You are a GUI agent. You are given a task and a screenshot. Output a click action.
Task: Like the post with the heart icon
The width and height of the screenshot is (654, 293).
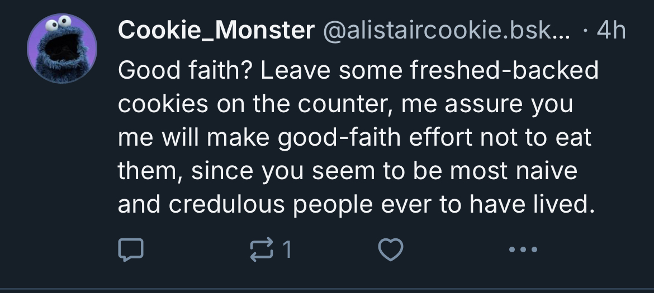(x=390, y=249)
